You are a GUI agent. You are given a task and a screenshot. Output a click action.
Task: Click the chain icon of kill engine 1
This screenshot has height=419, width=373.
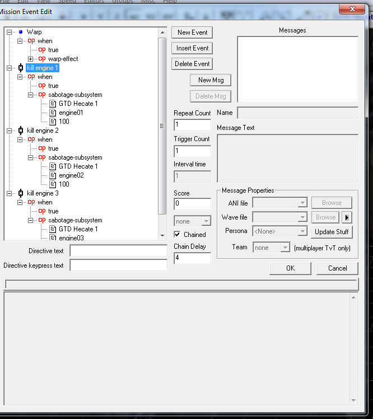pyautogui.click(x=21, y=68)
